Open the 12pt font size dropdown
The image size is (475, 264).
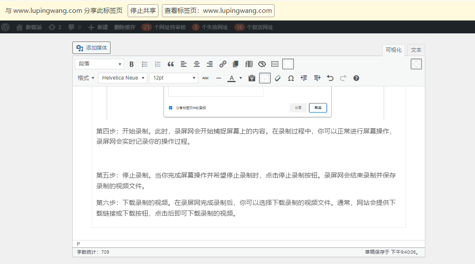click(173, 78)
